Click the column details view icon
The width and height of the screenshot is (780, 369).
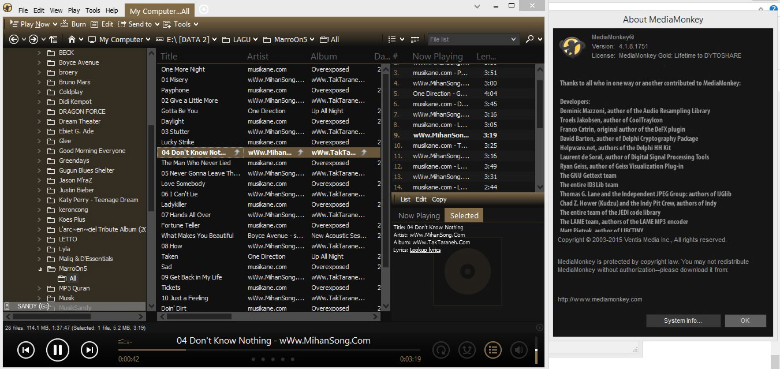coord(415,39)
